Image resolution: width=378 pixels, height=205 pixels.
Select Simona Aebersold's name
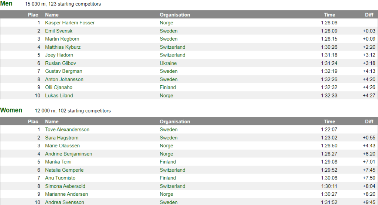point(65,186)
